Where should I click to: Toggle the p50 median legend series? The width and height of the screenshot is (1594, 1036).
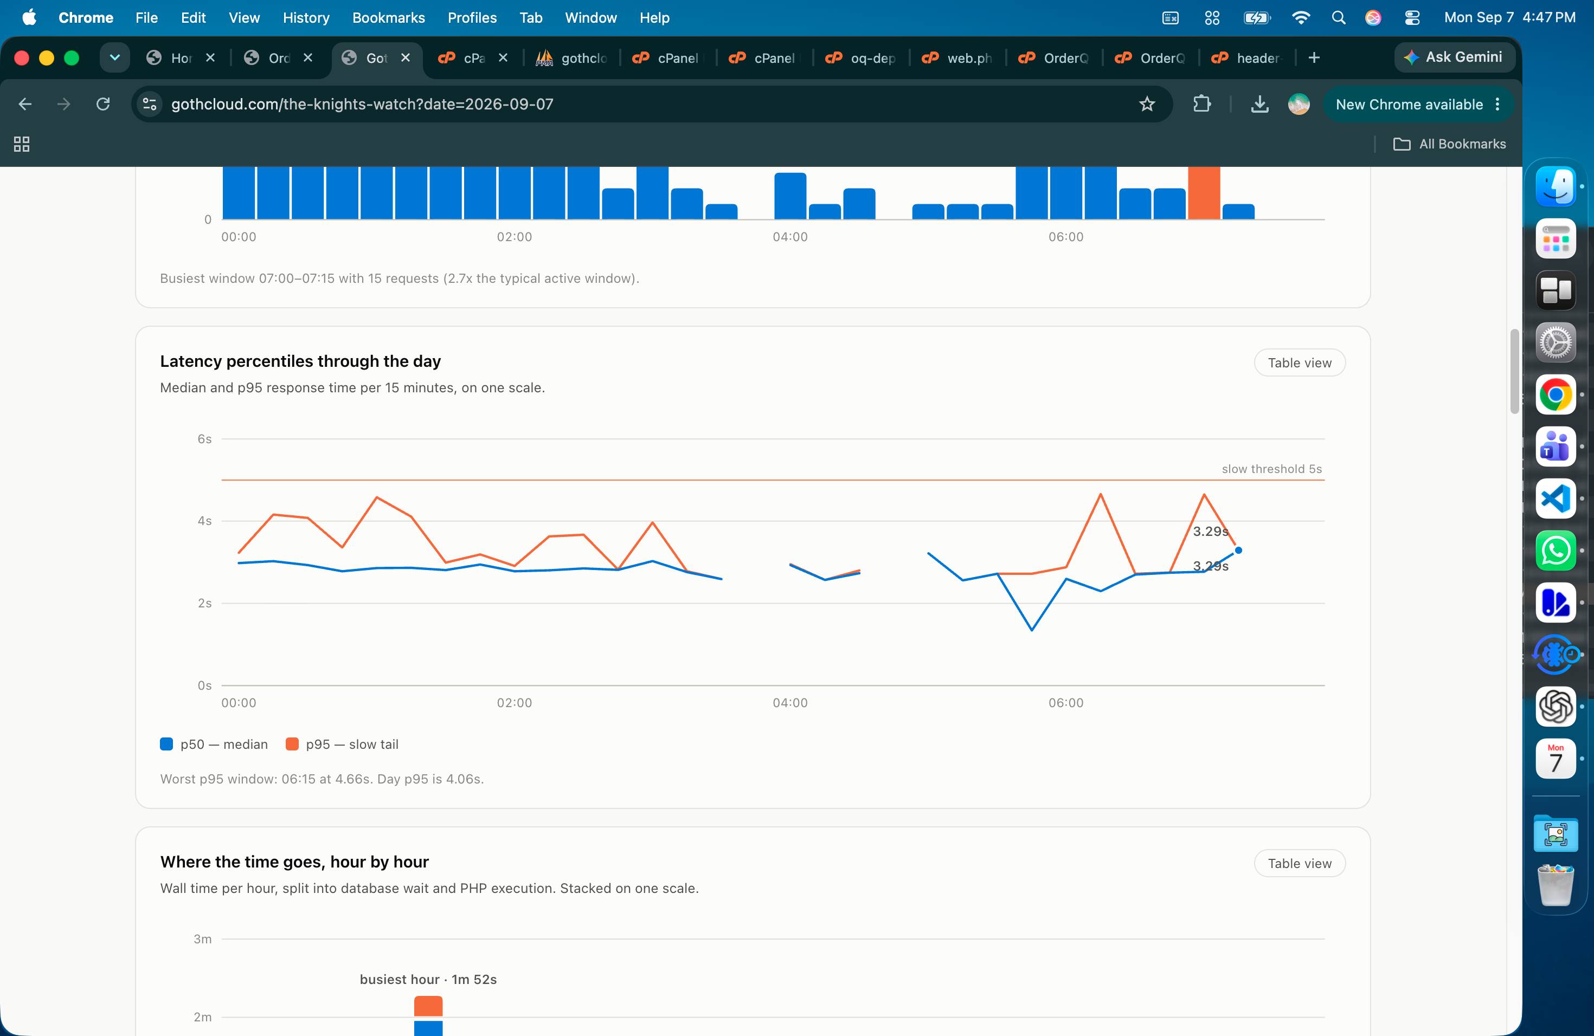coord(214,744)
